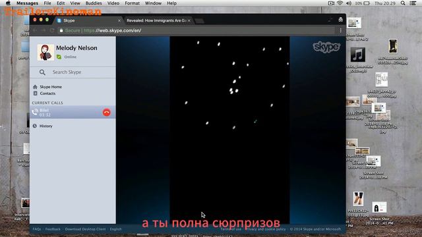Screen dimensions: 422x237
Task: Close the Revealed: How Immigrants tab
Action: pos(189,20)
